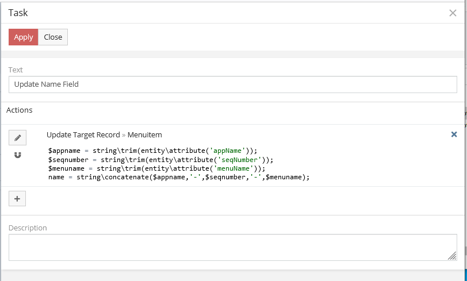This screenshot has height=281, width=467.
Task: Focus the Update Name Field text input
Action: point(232,84)
